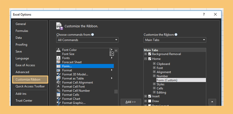Check the Draw tab checkbox
Viewport: 233px width, 114px height.
point(150,101)
